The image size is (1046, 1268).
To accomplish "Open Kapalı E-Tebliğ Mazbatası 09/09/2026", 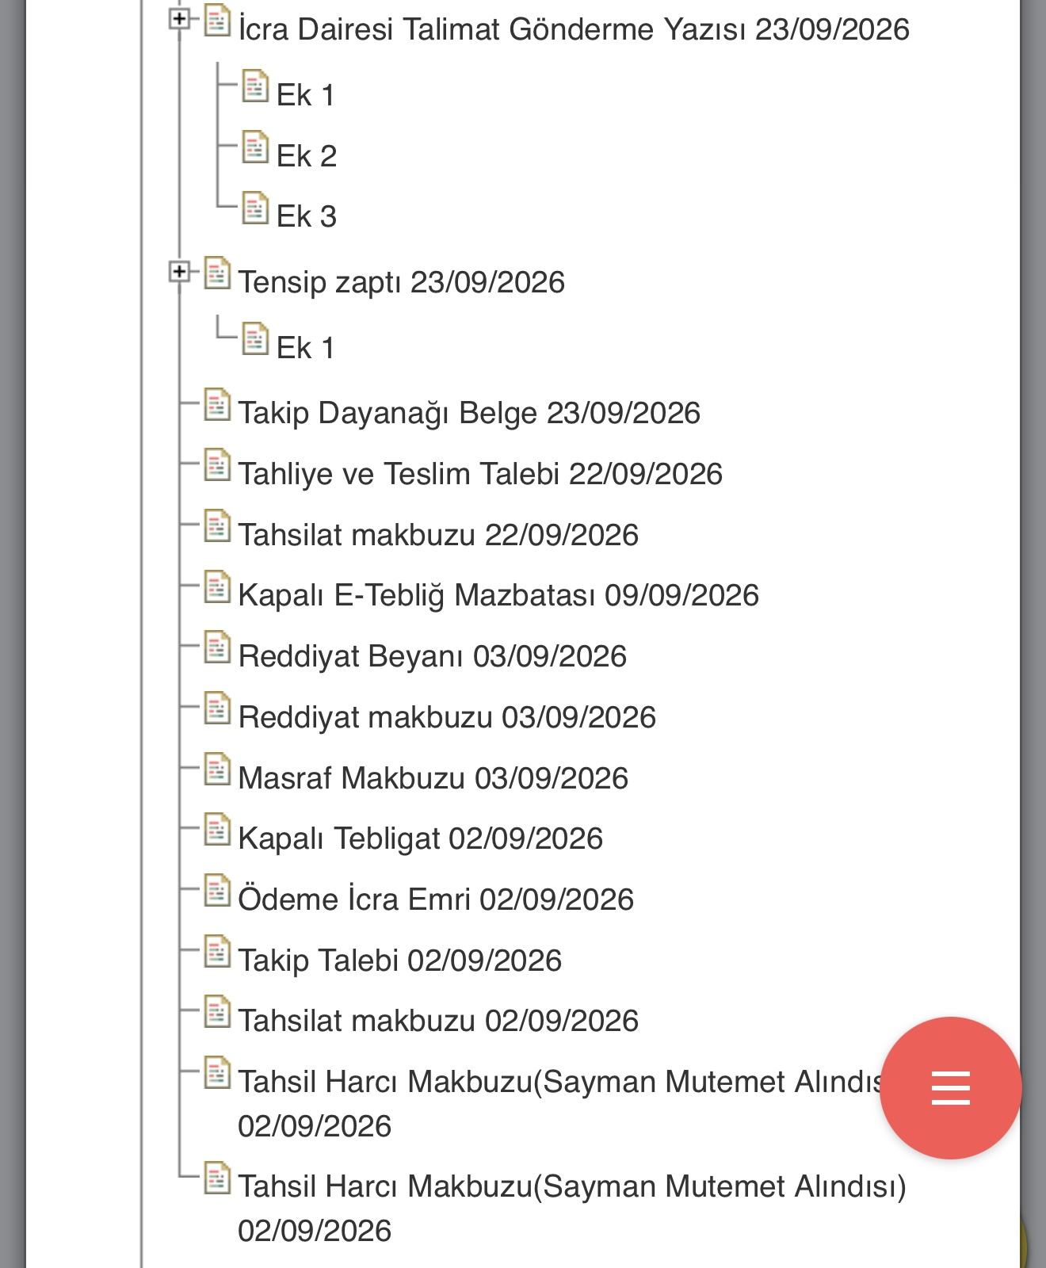I will [x=498, y=595].
